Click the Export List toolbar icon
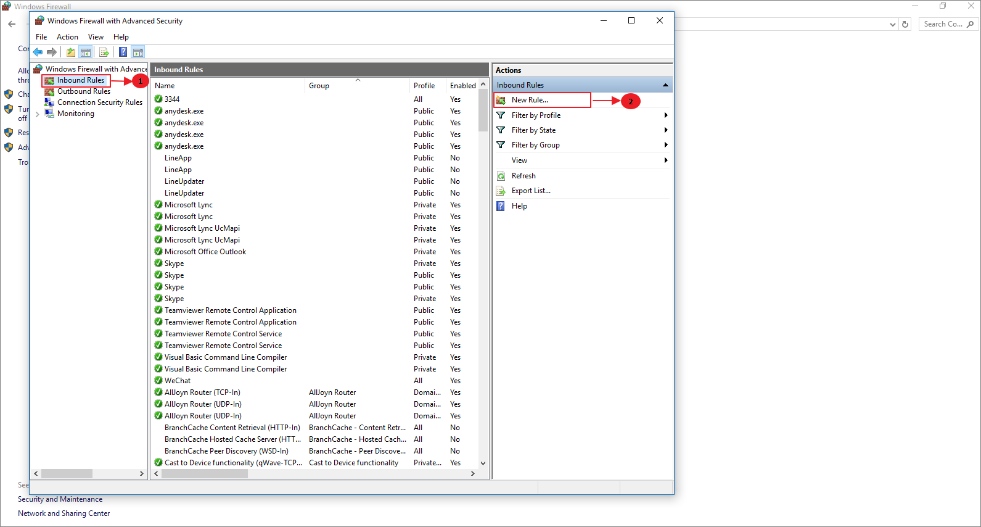Viewport: 981px width, 527px height. (104, 52)
